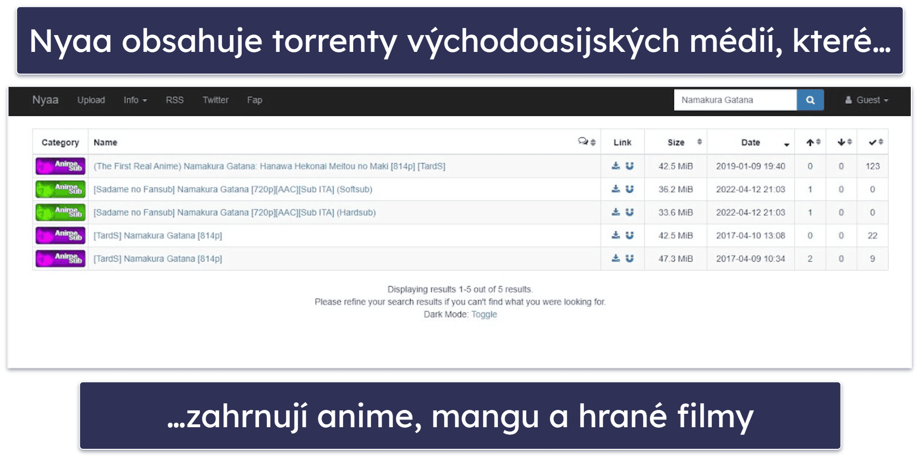The width and height of the screenshot is (919, 457).
Task: Download torrent for TardS 47.3 MiB row
Action: coord(616,258)
